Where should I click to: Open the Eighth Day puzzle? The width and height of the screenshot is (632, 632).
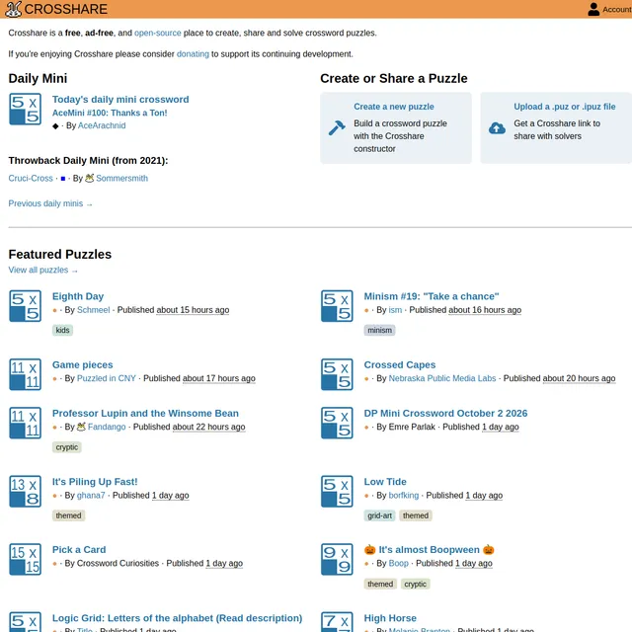tap(78, 296)
